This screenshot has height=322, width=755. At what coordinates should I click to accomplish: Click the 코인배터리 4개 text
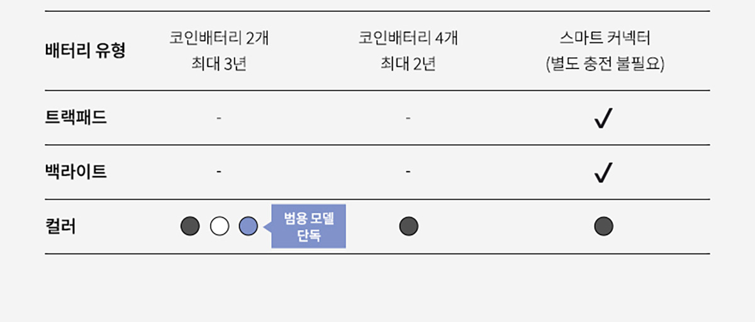coord(408,38)
